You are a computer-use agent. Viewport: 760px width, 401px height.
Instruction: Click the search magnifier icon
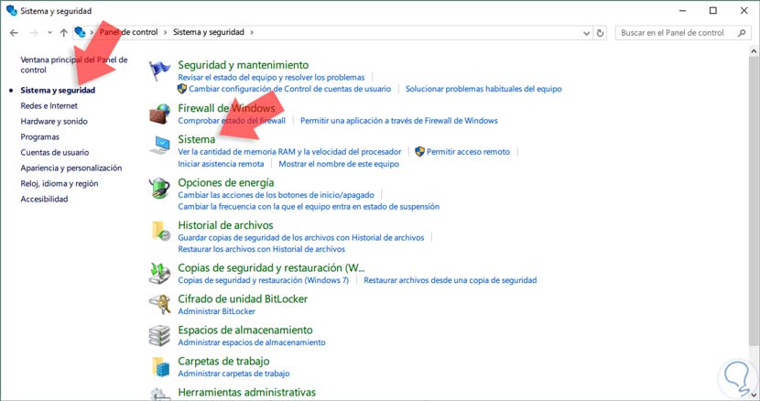742,32
